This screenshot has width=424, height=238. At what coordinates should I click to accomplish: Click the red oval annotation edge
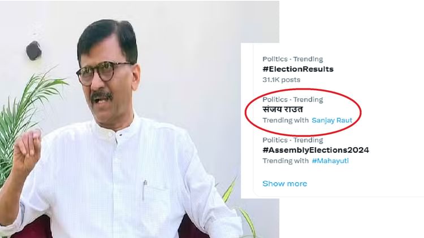click(361, 111)
